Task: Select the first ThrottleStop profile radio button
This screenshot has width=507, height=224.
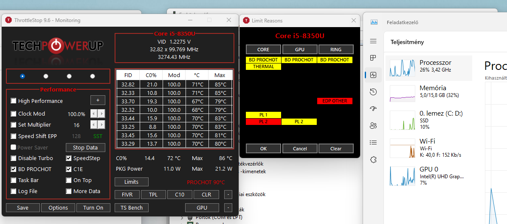Action: 23,76
